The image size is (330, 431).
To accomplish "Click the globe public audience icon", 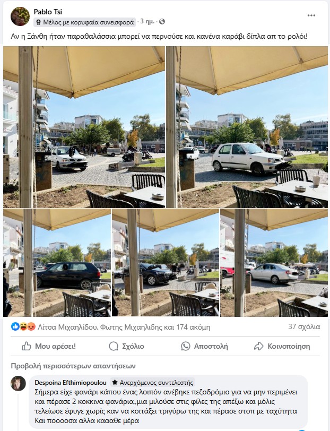I will click(162, 21).
